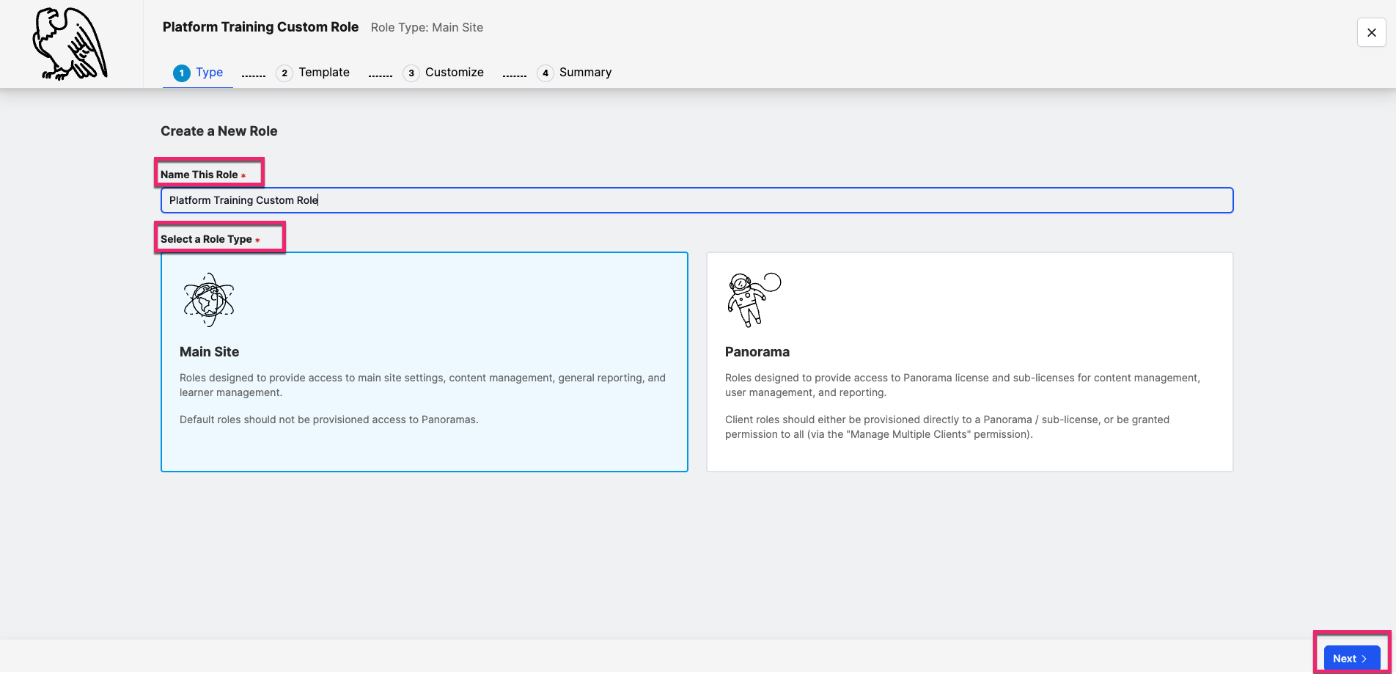
Task: Click the 'Create a New Role' heading
Action: [x=219, y=131]
